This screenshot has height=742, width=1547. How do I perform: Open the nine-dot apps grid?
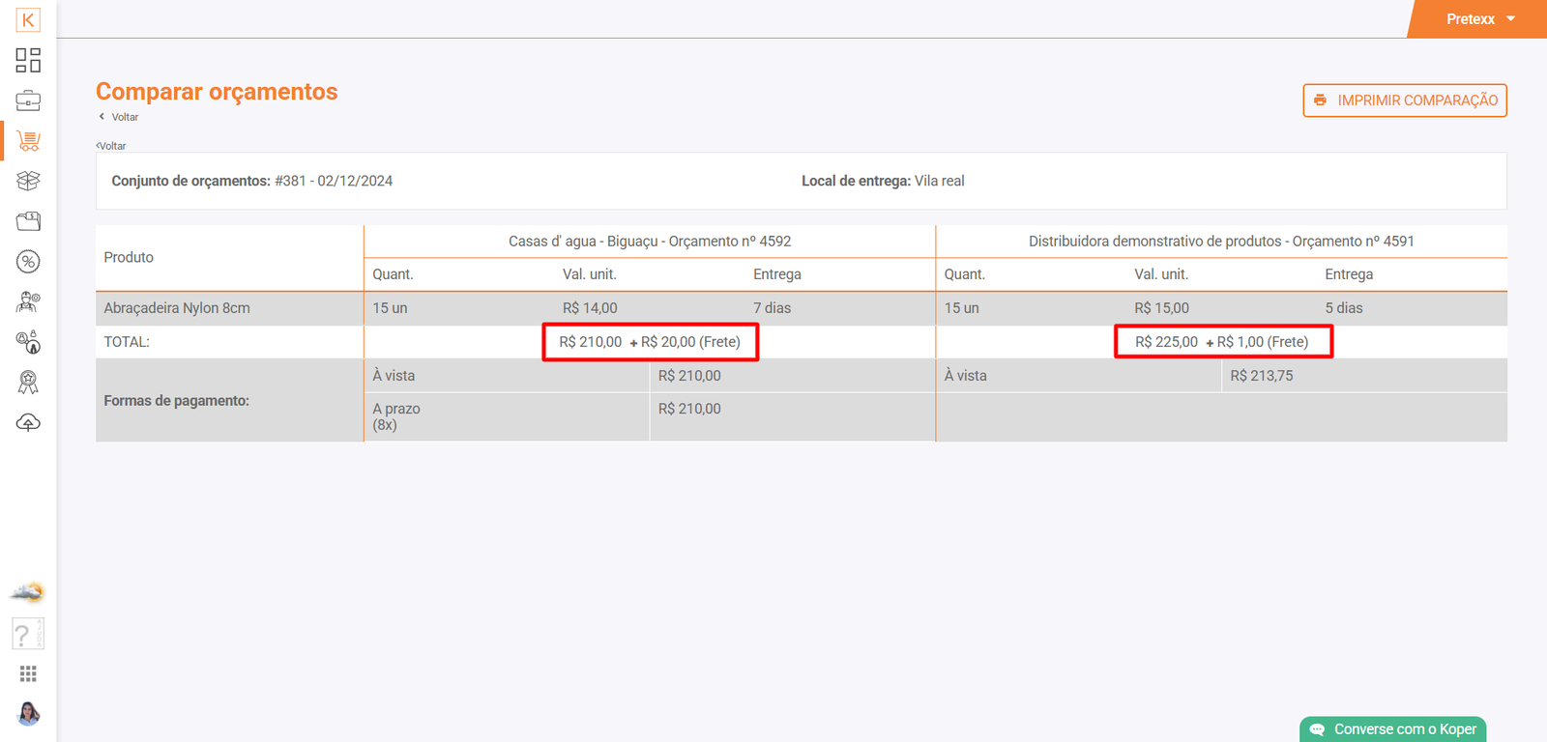coord(28,673)
